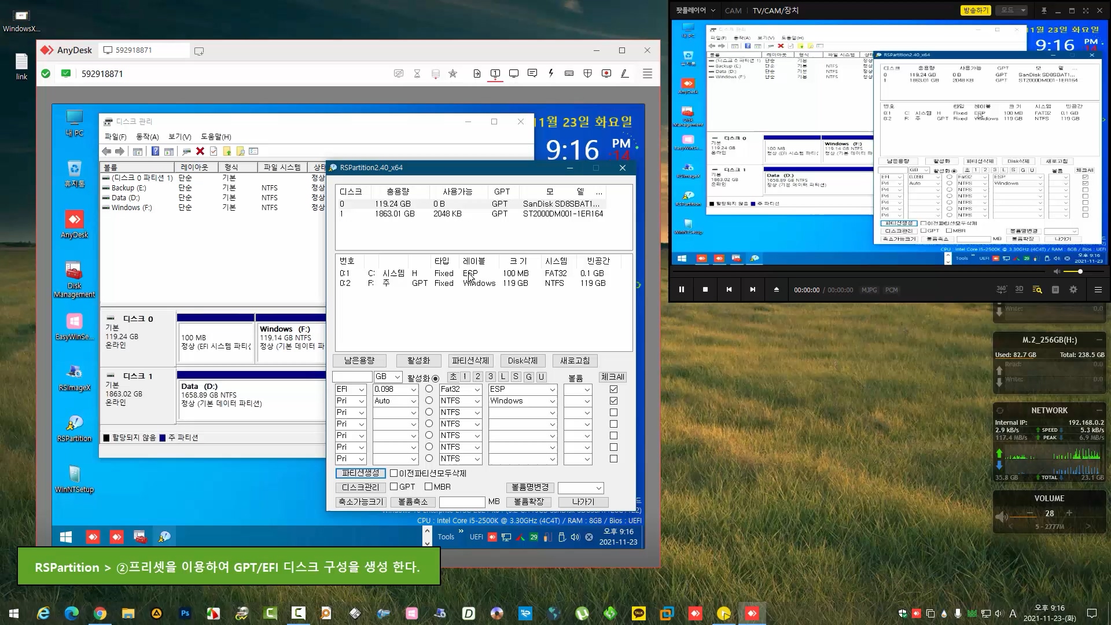Open AnyDesk chat icon
The width and height of the screenshot is (1111, 625).
[532, 73]
